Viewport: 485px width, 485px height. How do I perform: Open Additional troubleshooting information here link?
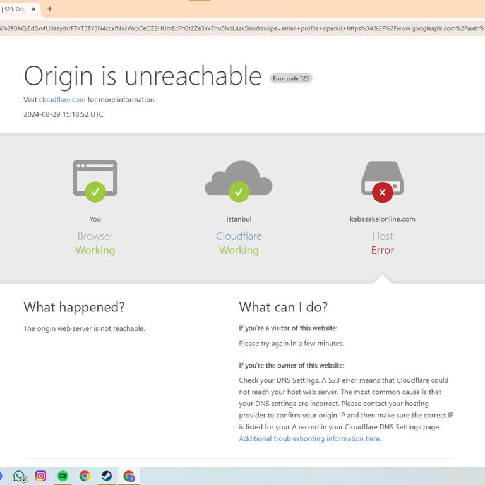310,439
